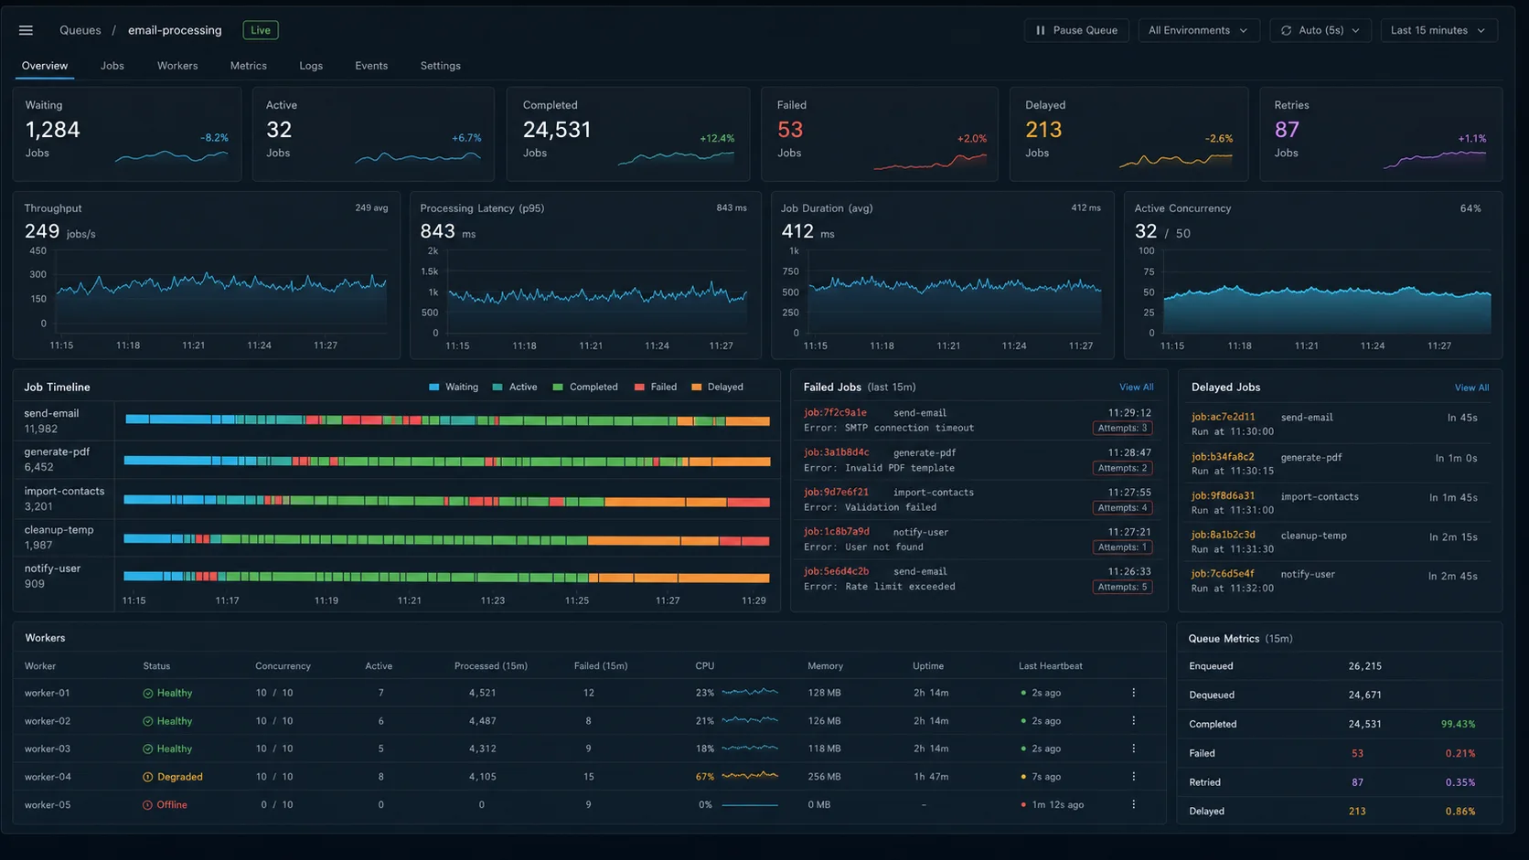Open the Auto (5s) refresh dropdown

[x=1320, y=30]
